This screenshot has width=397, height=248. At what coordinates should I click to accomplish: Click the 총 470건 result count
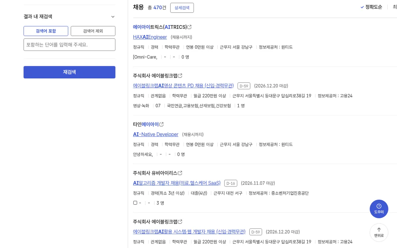(157, 8)
